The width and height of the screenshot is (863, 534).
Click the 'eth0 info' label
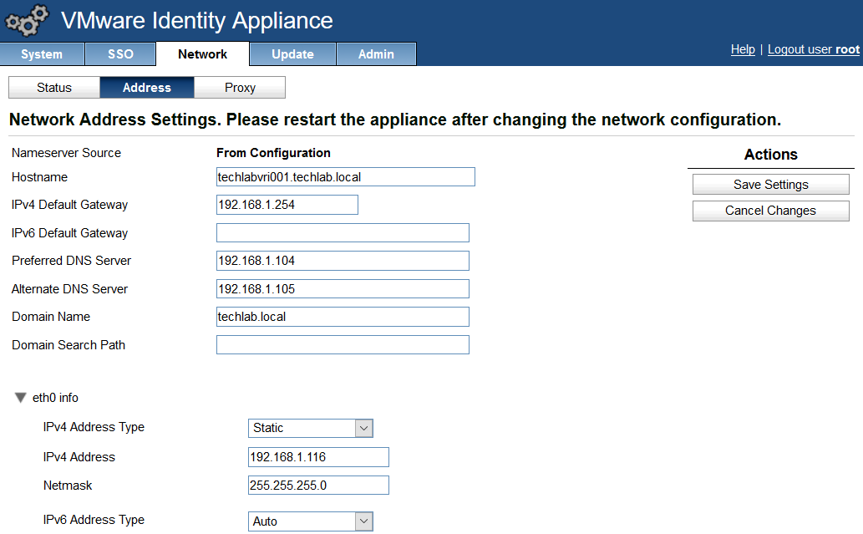coord(55,398)
